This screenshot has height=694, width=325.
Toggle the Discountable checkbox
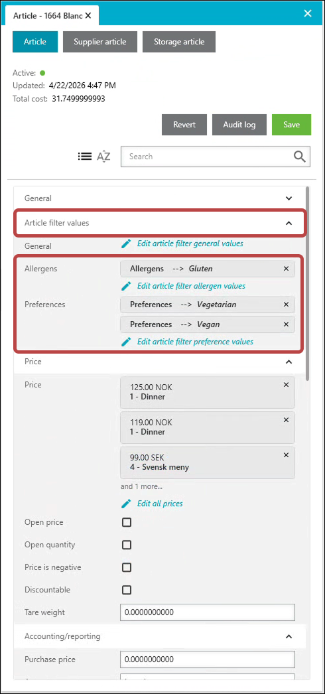pos(127,590)
